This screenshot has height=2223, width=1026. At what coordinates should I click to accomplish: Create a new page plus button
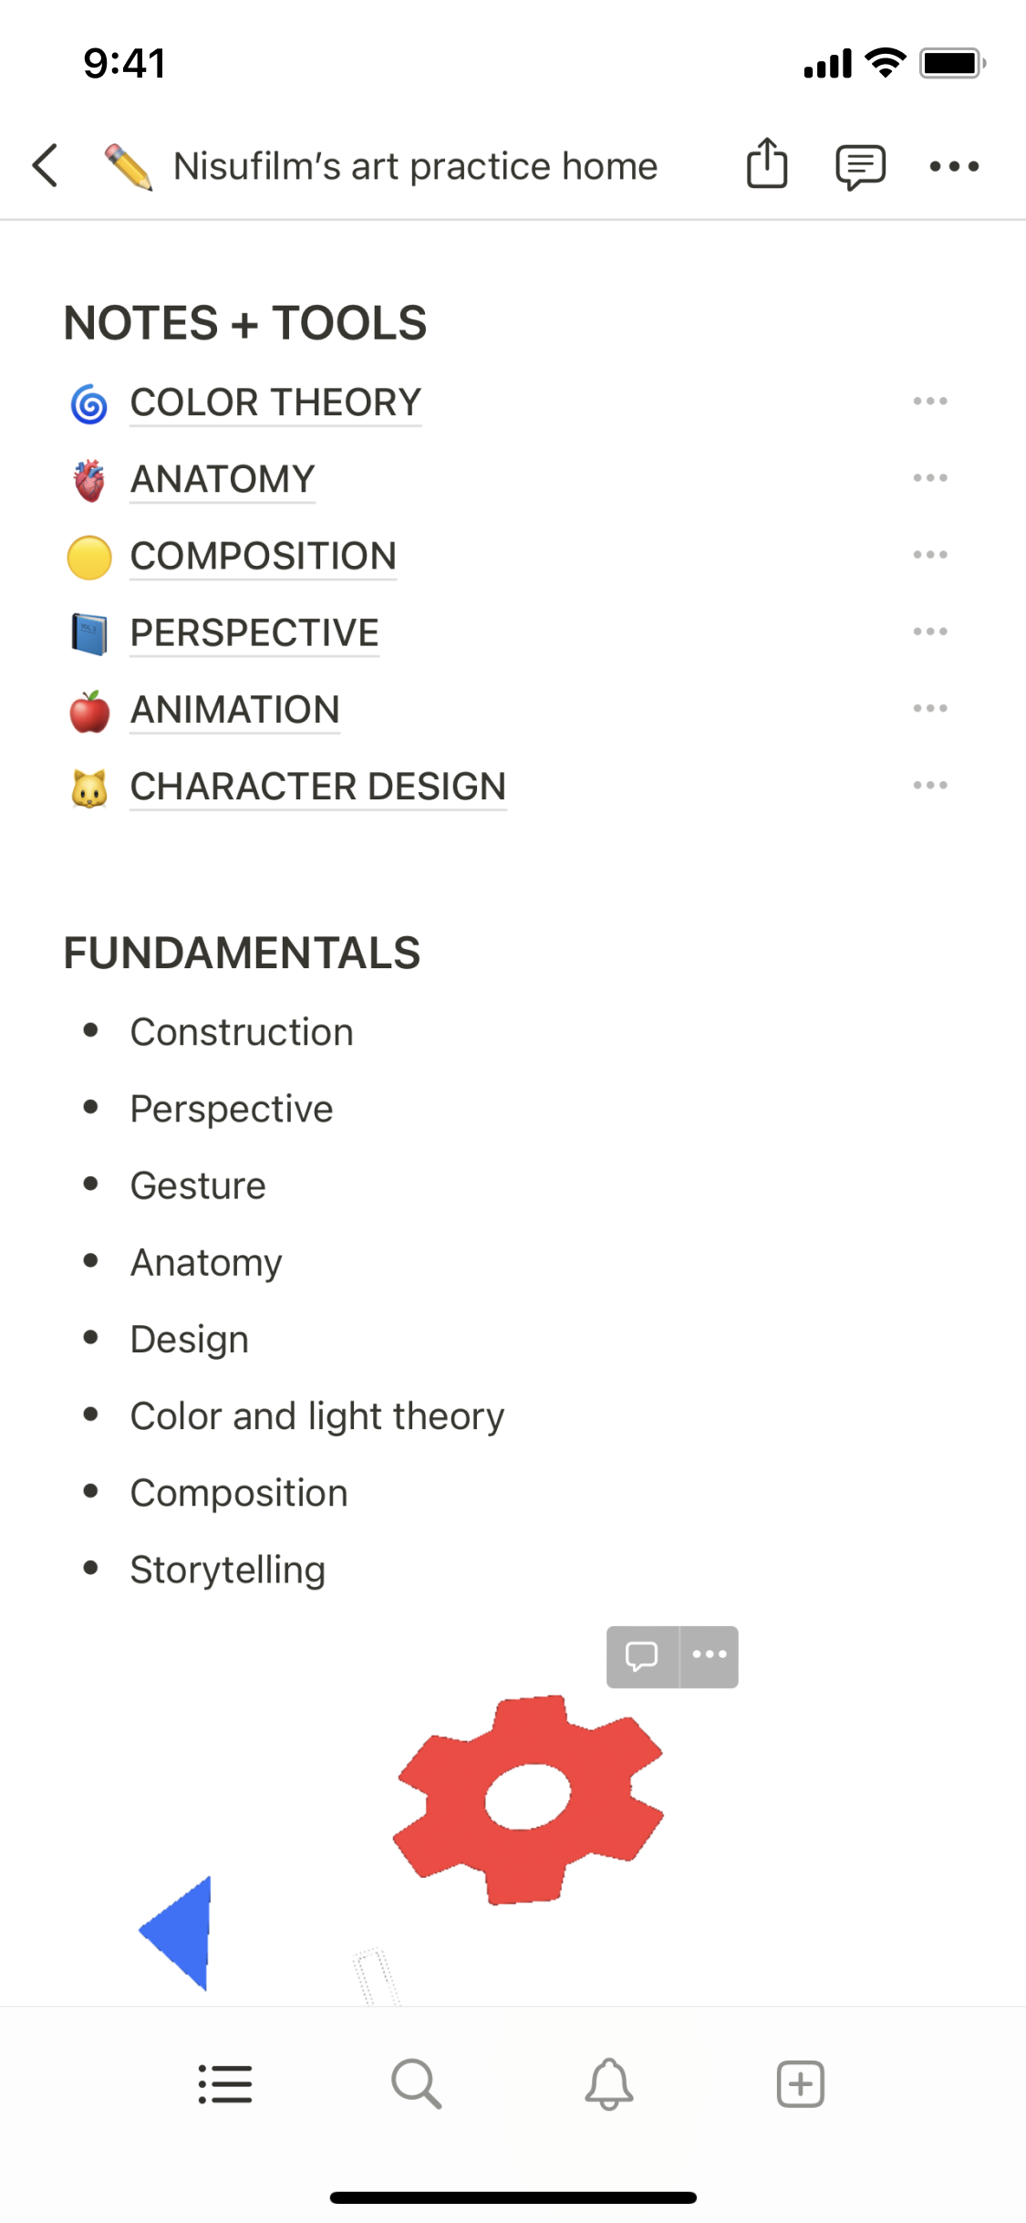pyautogui.click(x=801, y=2084)
